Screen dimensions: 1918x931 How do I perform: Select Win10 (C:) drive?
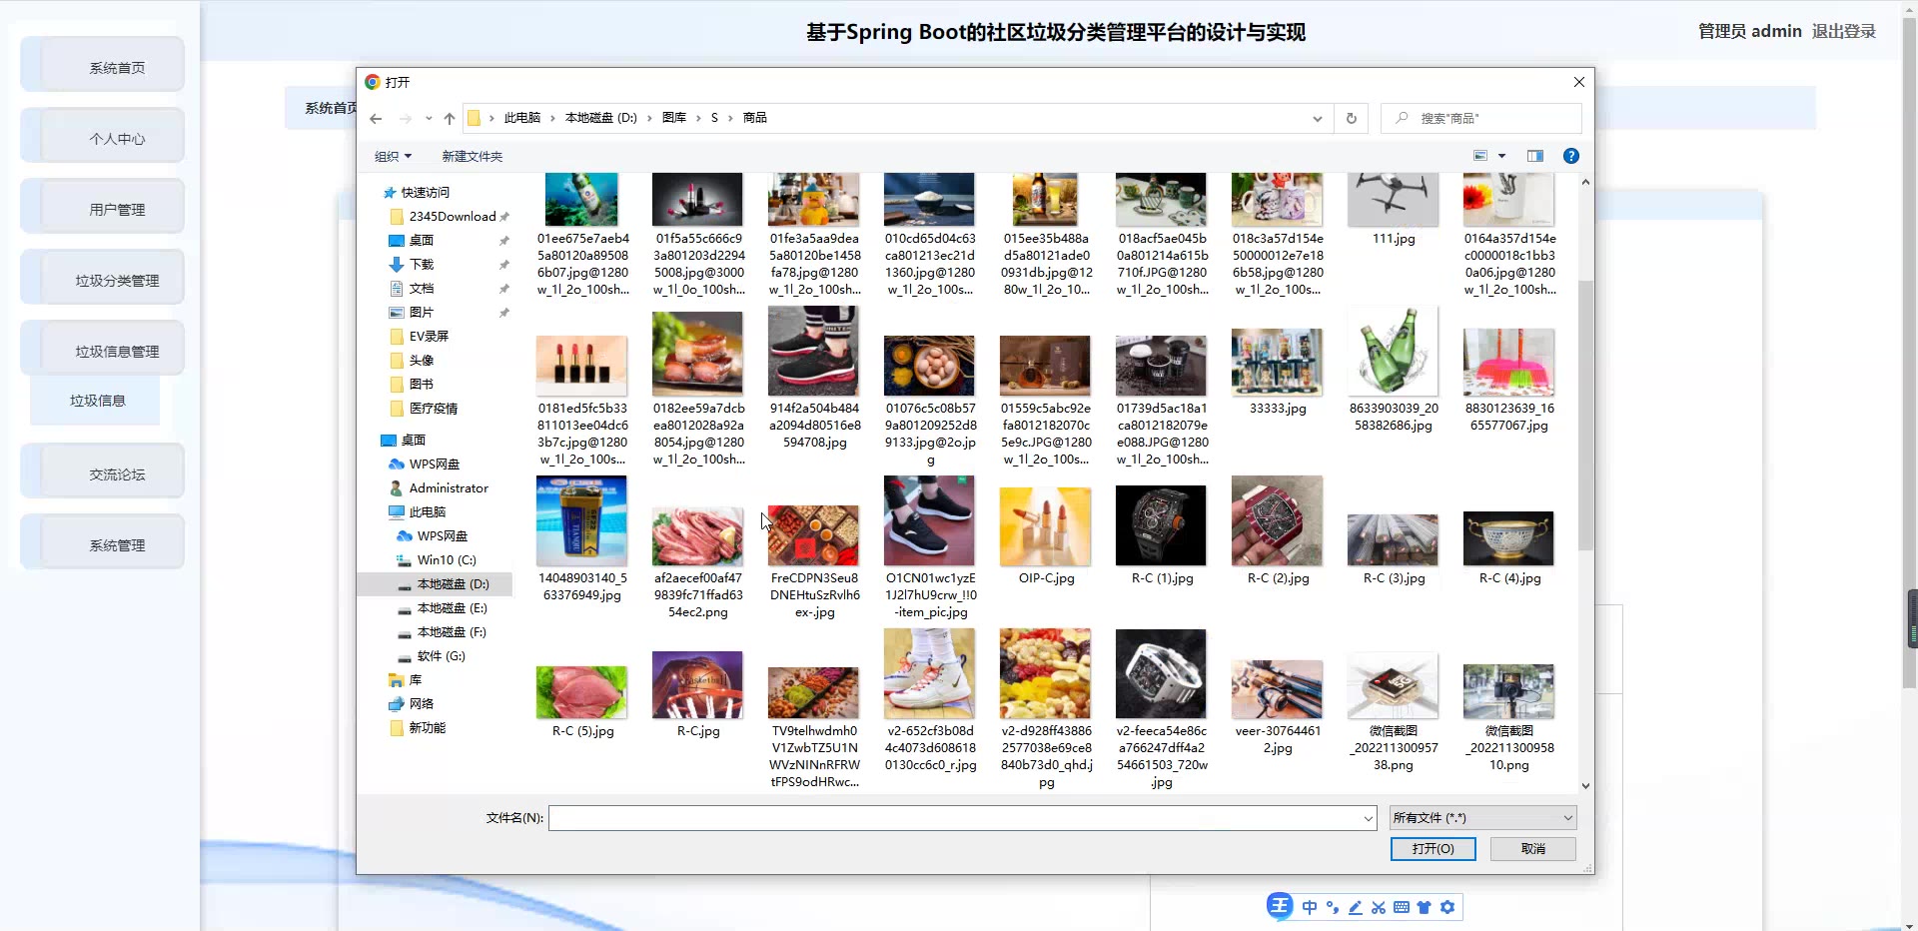point(446,560)
